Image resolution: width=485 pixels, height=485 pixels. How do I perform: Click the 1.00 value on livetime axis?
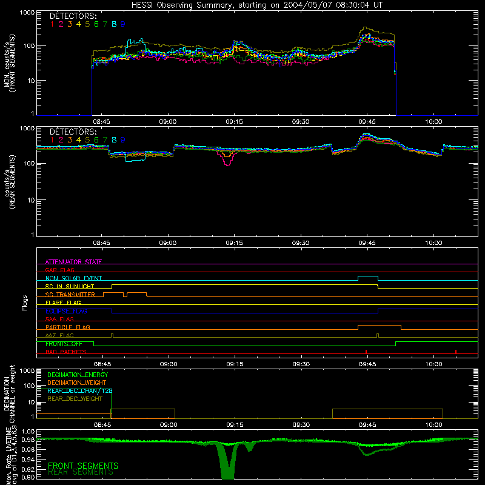[28, 432]
